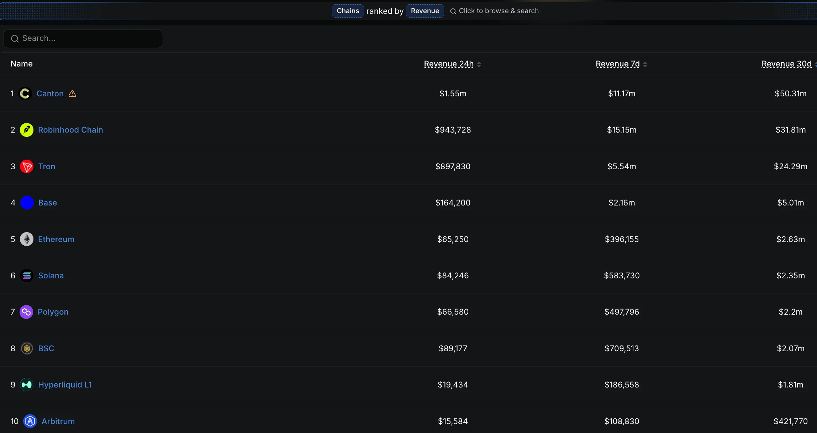Select Ethereum's 30d revenue $2.63m
Screen dimensions: 817x433
point(791,239)
